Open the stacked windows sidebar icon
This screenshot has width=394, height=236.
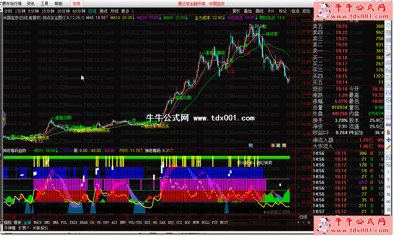point(388,63)
